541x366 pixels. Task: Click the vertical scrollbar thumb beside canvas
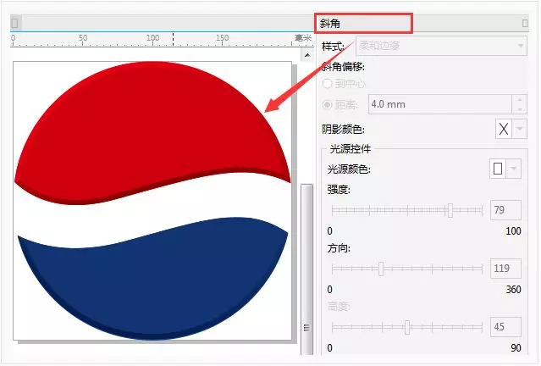point(306,269)
